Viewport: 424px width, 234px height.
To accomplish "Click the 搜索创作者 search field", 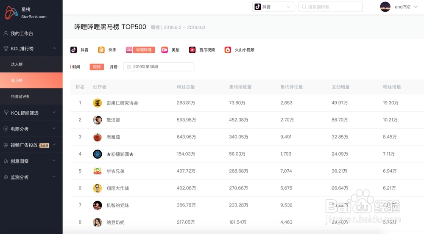I will coord(330,7).
